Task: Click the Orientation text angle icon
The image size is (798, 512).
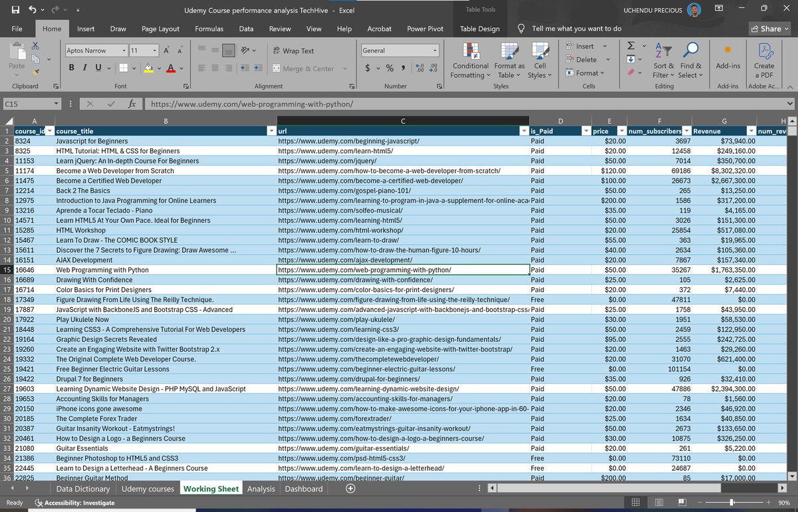Action: [245, 51]
